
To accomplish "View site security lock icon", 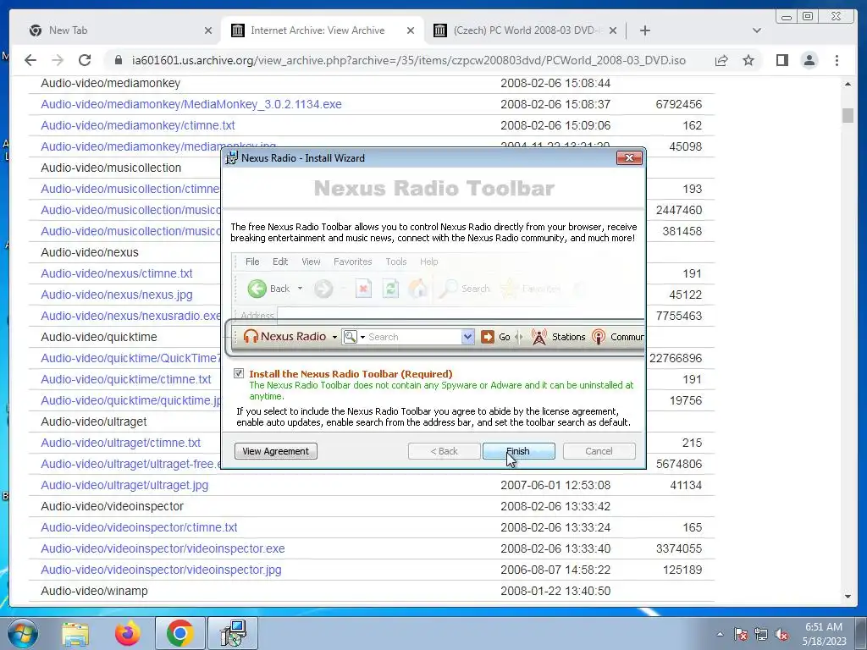I will pos(118,60).
